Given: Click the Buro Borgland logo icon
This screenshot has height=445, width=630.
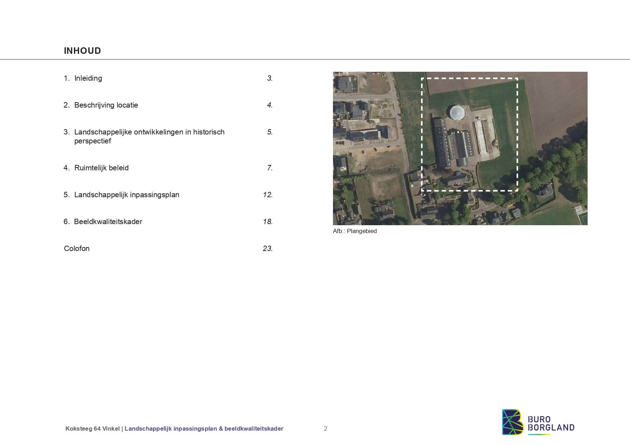Looking at the screenshot, I should point(513,422).
